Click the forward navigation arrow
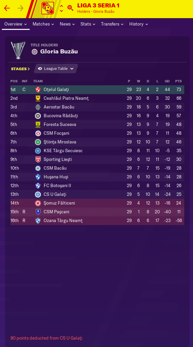193x347 pixels. point(20,8)
